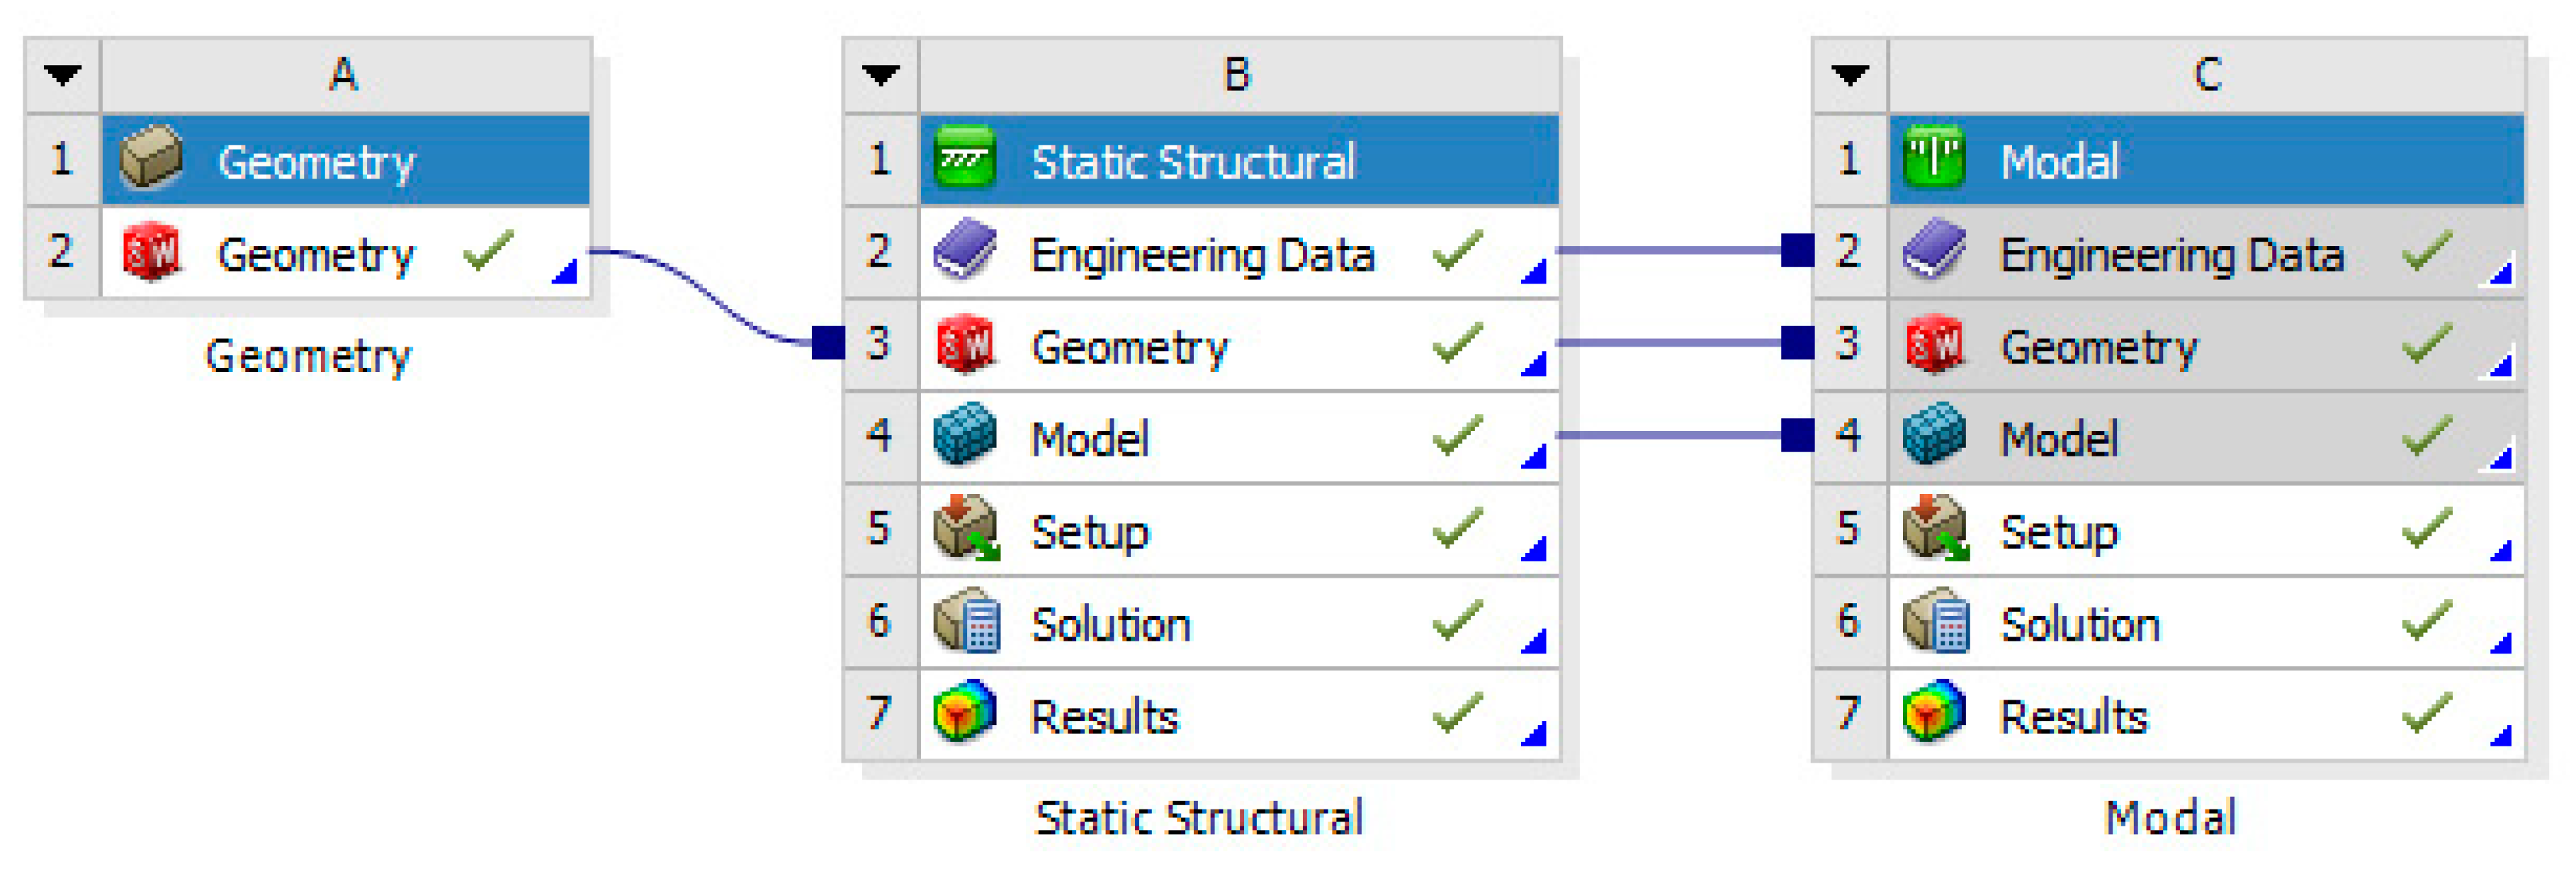Click the Modal caption below system C
Image resolution: width=2576 pixels, height=886 pixels.
[x=2169, y=818]
